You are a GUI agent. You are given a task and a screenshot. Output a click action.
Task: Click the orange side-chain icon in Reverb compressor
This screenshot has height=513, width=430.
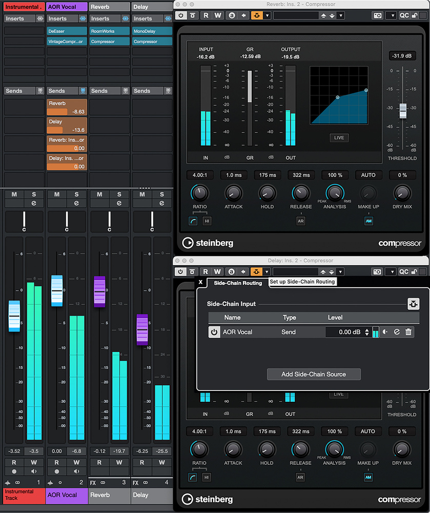(x=257, y=15)
